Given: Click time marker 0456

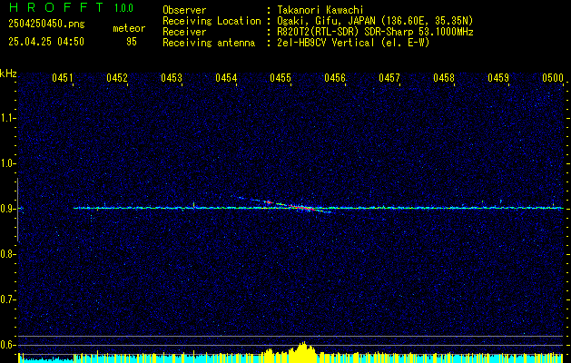Looking at the screenshot, I should tap(335, 78).
